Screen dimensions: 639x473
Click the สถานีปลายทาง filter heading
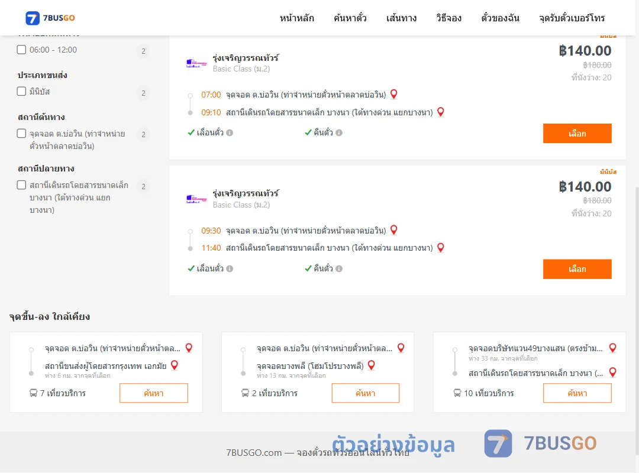pos(46,169)
